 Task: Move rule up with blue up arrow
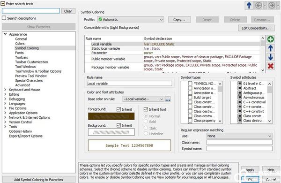tap(271, 48)
